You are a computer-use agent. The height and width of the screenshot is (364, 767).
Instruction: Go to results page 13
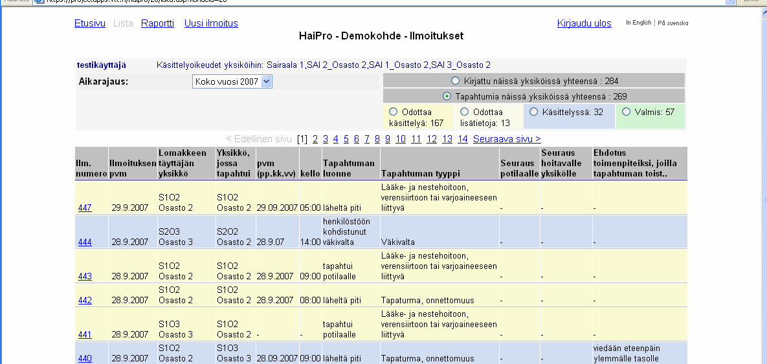click(447, 139)
